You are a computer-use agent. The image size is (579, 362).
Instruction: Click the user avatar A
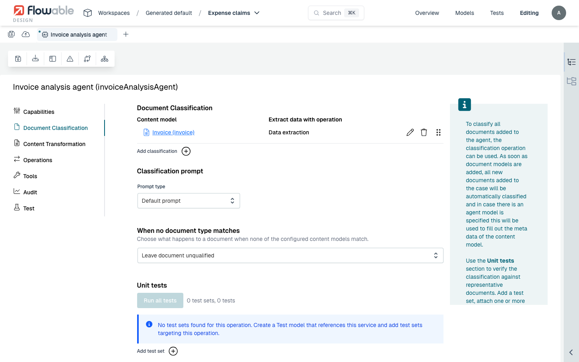click(558, 13)
